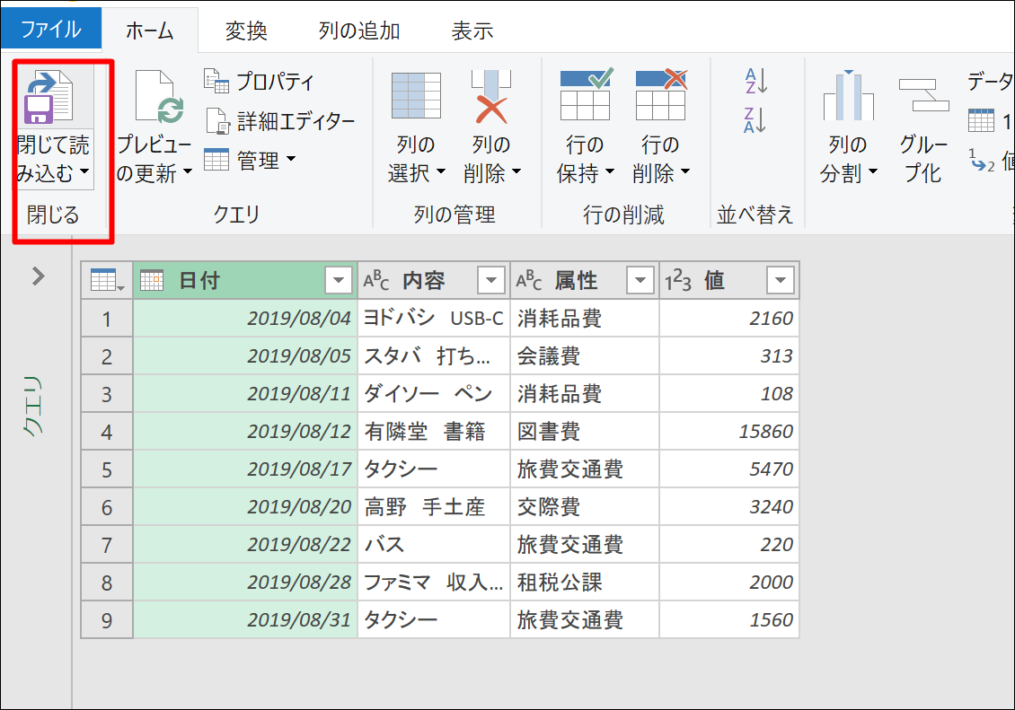Open the 詳細エディター
1015x710 pixels.
279,121
